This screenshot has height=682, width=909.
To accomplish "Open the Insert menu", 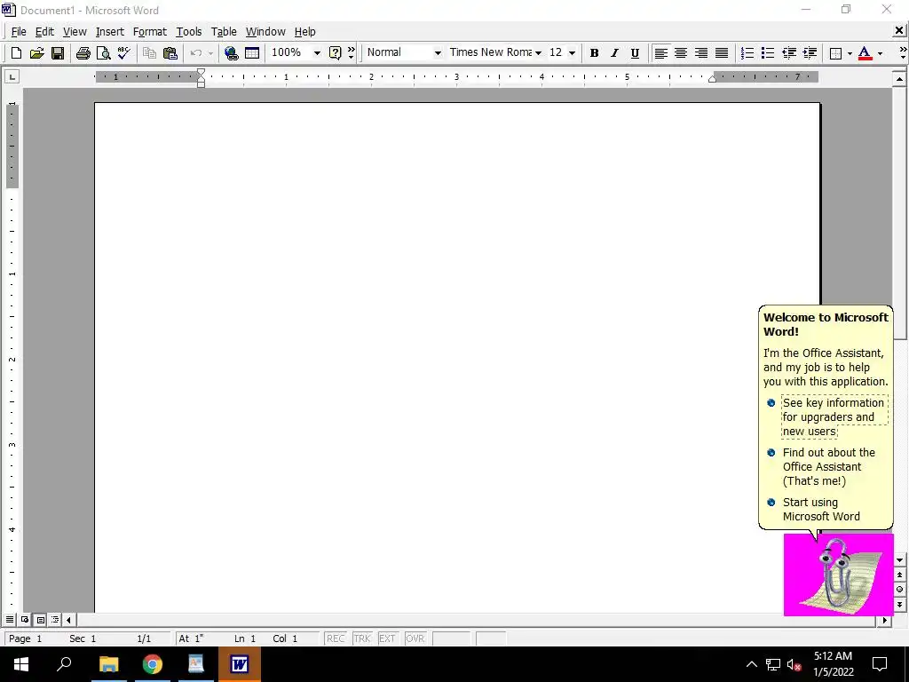I will (x=109, y=32).
